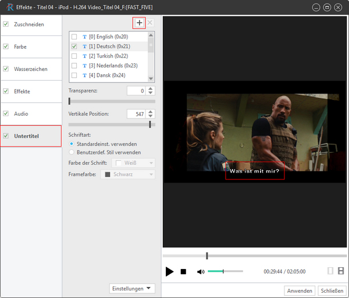Enable the Turkish (0x22) subtitle checkbox
The image size is (349, 298).
74,56
